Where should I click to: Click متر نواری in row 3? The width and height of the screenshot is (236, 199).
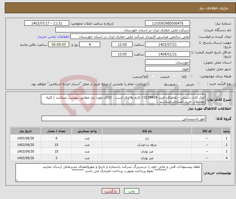tap(147, 151)
